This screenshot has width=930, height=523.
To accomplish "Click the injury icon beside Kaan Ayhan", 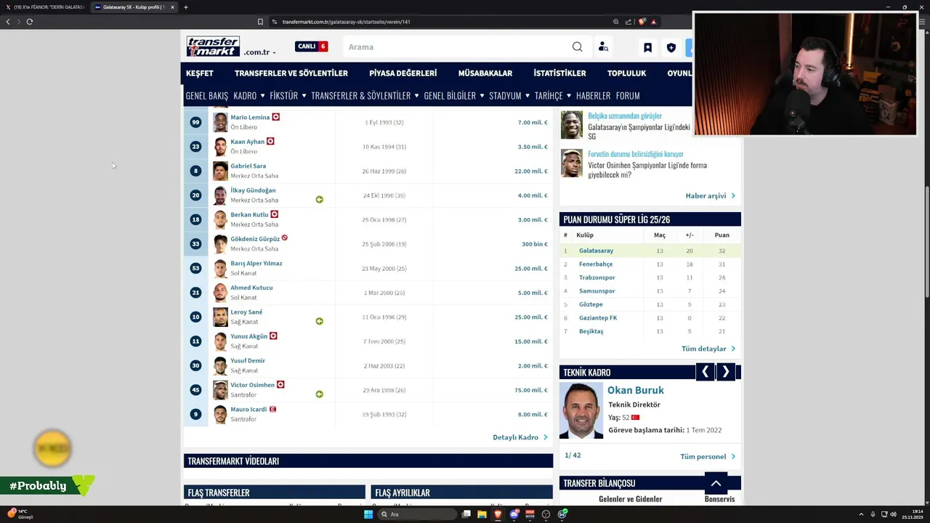I will coord(270,141).
